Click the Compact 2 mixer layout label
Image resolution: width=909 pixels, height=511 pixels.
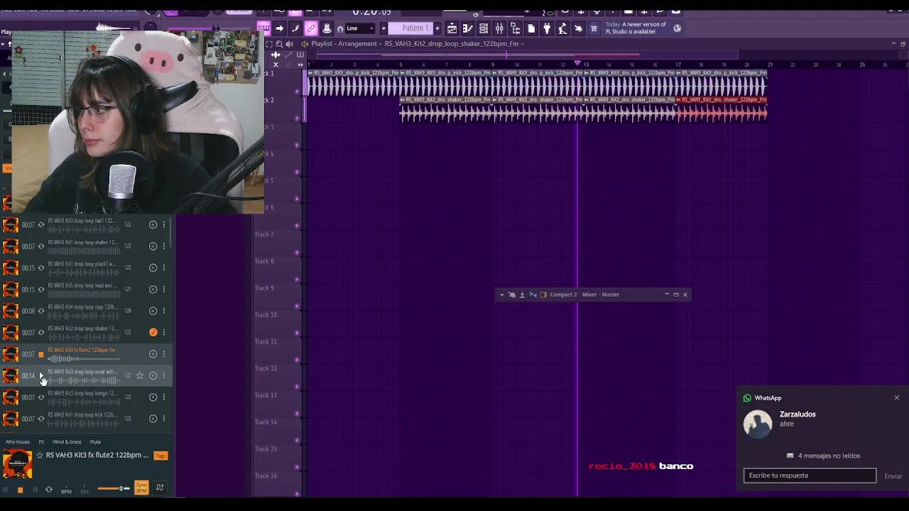(563, 295)
